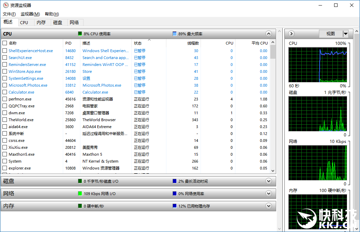Toggle the select-all checkbox beside 名称
Image resolution: width=360 pixels, height=232 pixels.
coord(5,43)
